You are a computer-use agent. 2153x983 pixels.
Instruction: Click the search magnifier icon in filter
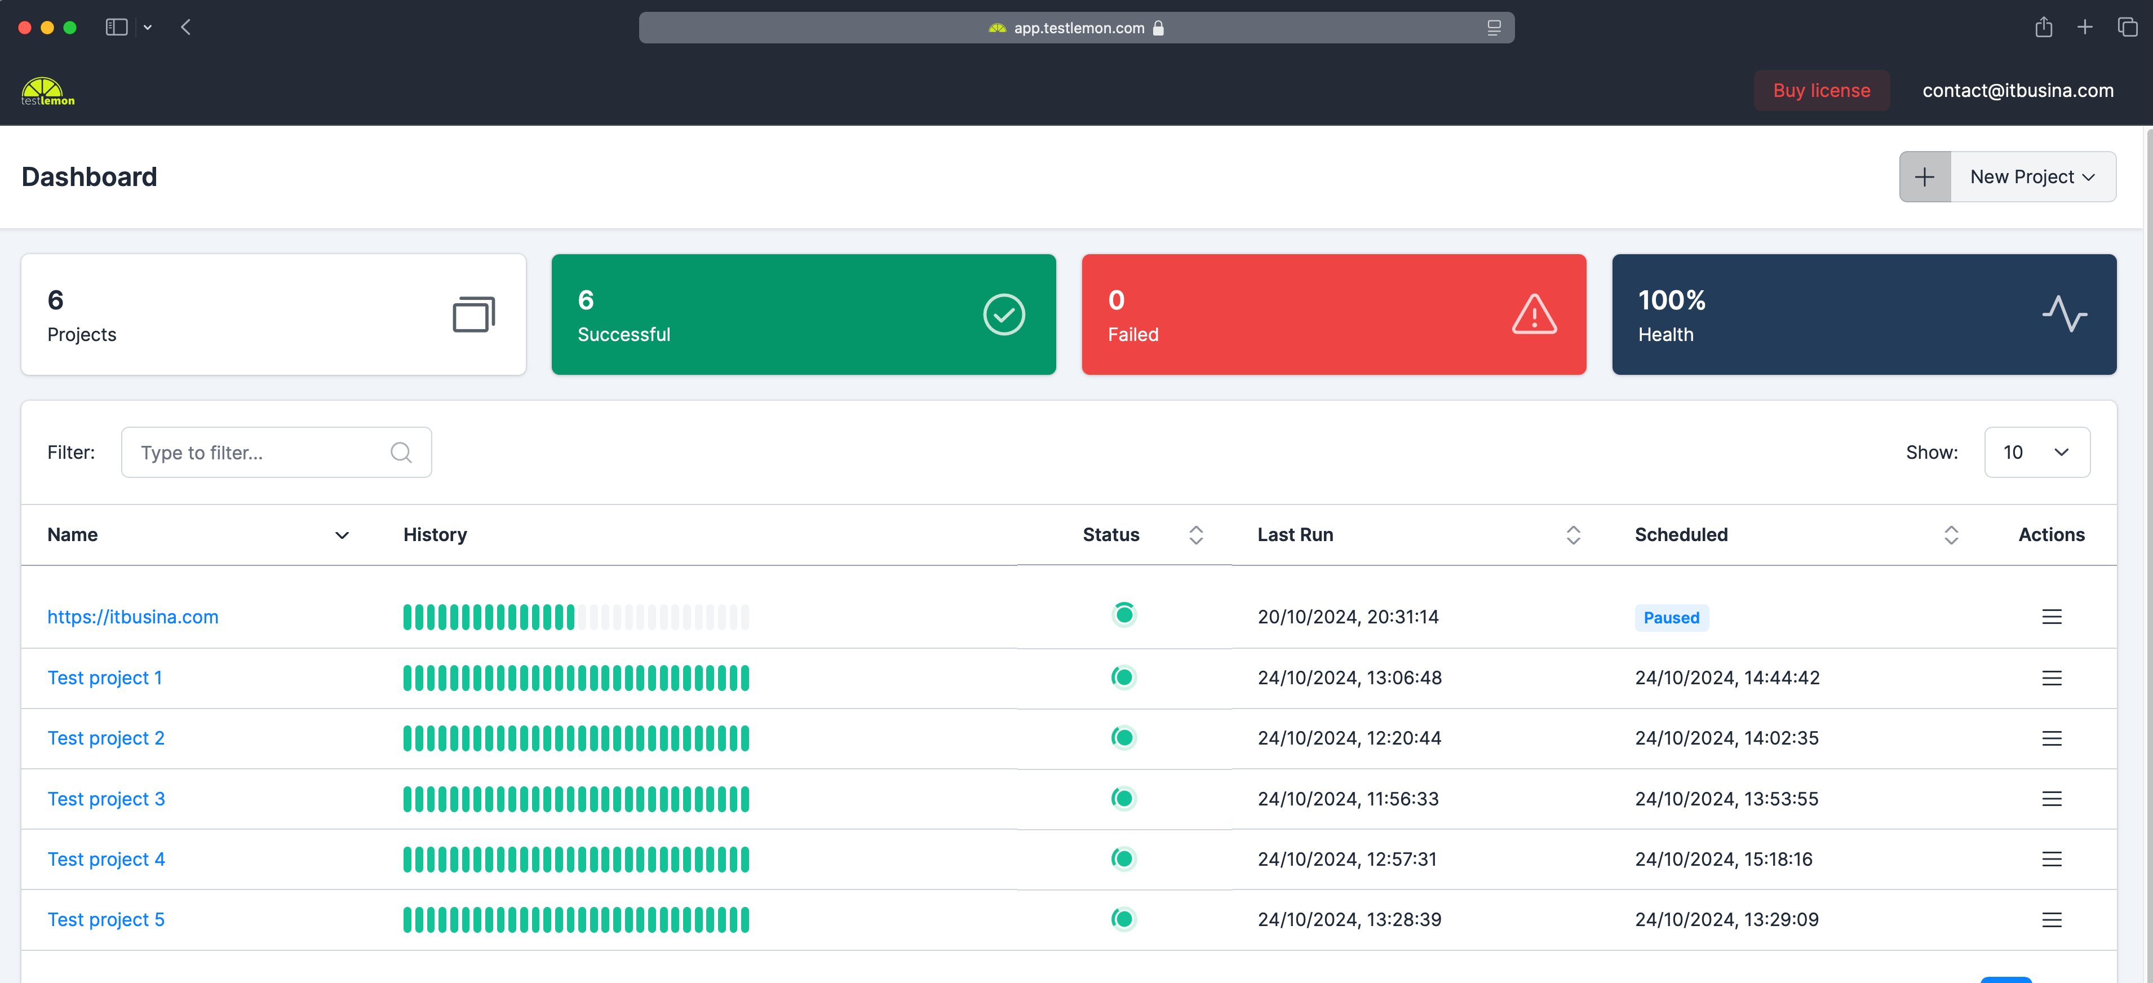tap(400, 452)
